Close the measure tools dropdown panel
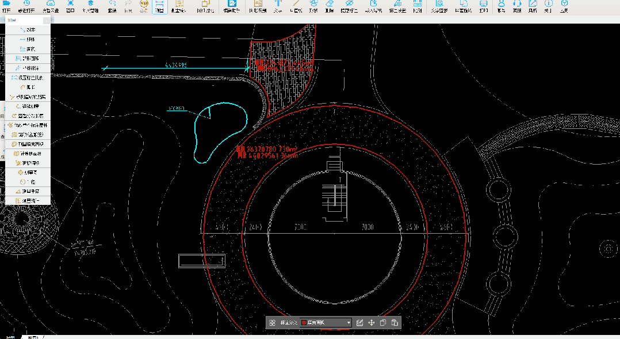The height and width of the screenshot is (339, 620). click(47, 20)
